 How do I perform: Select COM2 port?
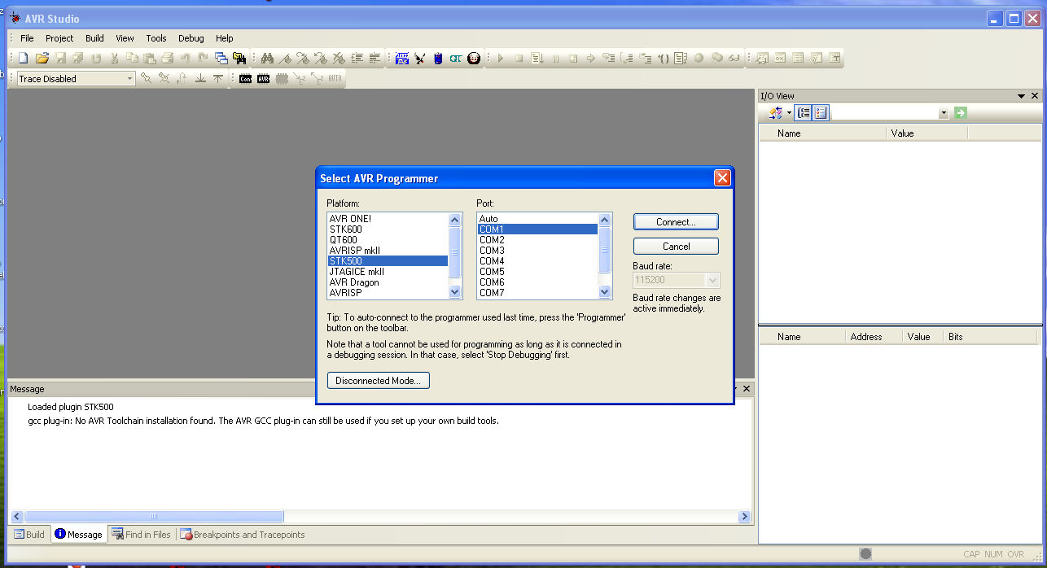pyautogui.click(x=537, y=240)
